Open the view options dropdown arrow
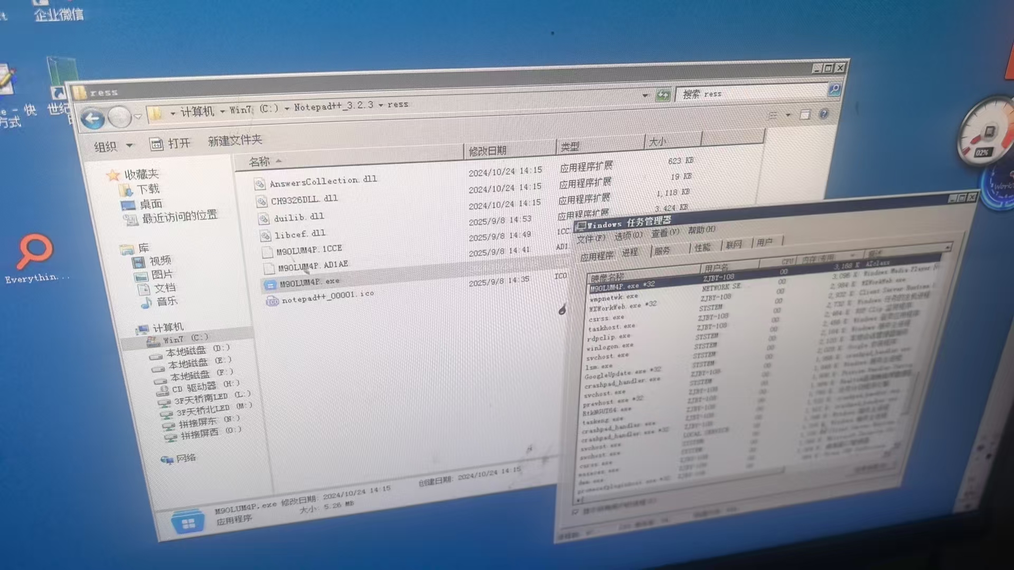 (x=788, y=115)
